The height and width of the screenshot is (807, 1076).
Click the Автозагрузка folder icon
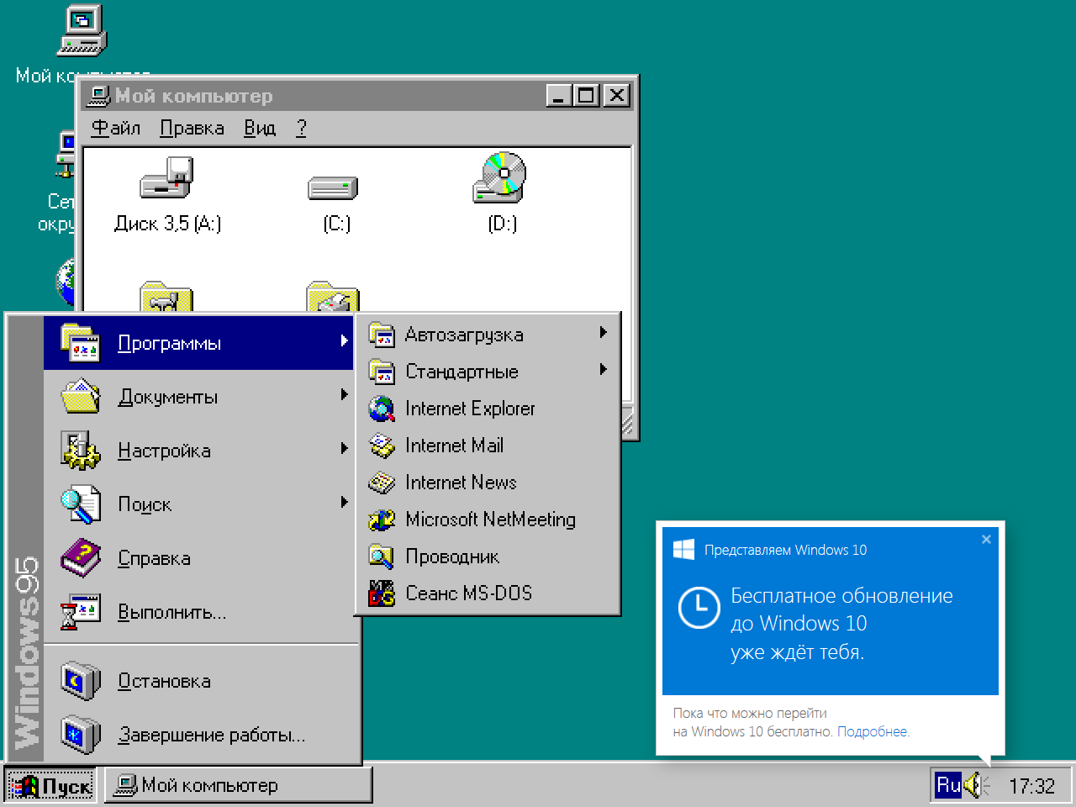pos(382,335)
